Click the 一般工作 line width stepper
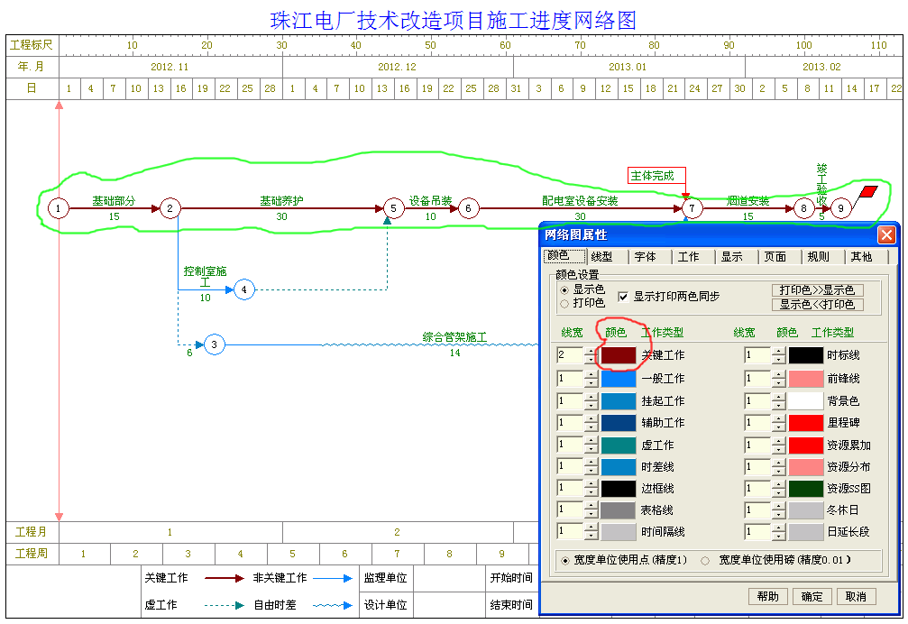The height and width of the screenshot is (624, 908). pos(591,379)
